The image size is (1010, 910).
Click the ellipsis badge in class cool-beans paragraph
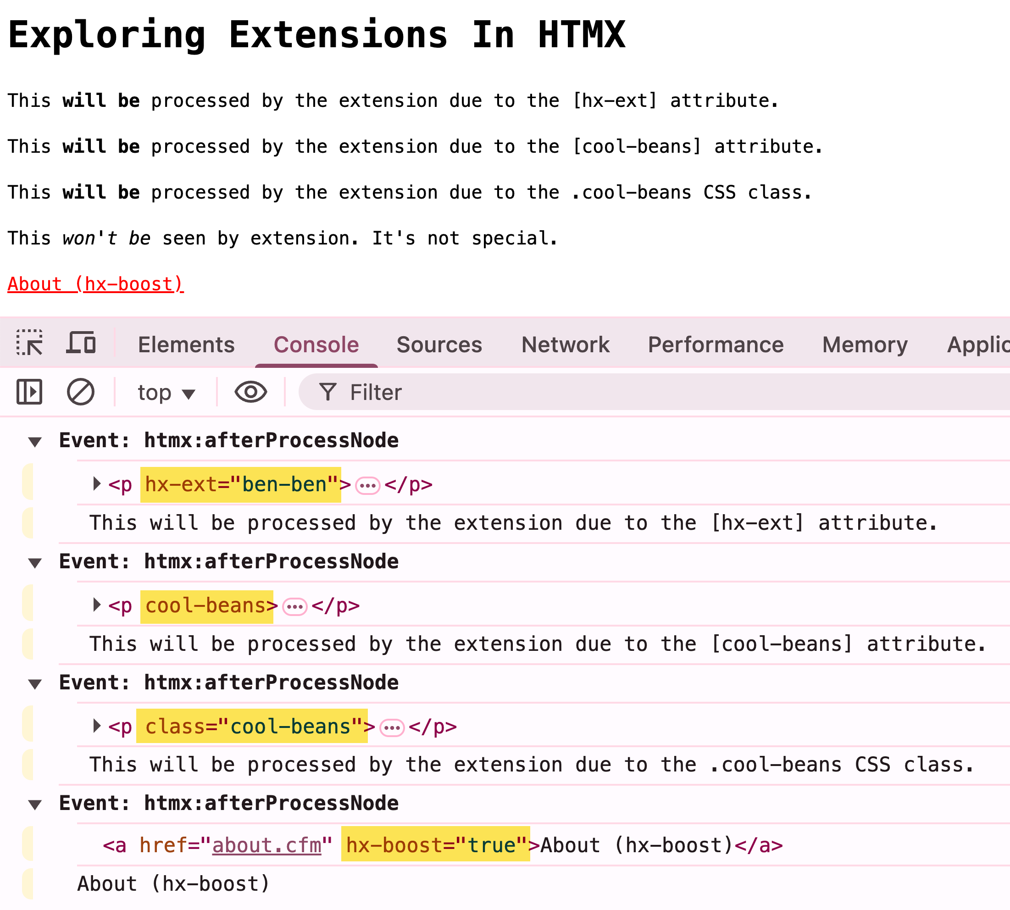pyautogui.click(x=392, y=727)
